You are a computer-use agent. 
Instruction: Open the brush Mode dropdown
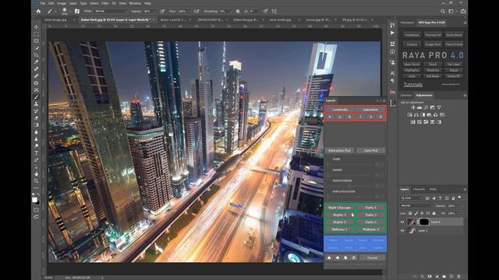tap(110, 11)
